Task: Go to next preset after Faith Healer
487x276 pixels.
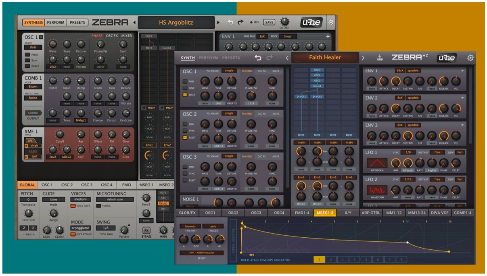Action: click(x=363, y=58)
